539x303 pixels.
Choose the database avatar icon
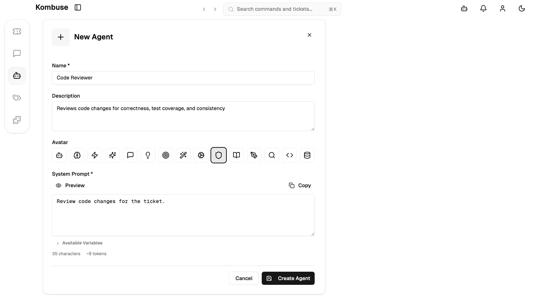point(307,155)
